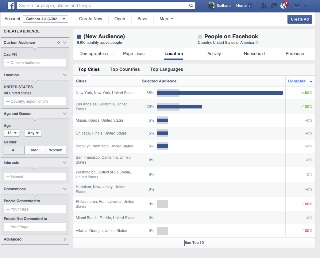This screenshot has height=258, width=320.
Task: Open the Account selector dropdown
Action: pos(45,19)
